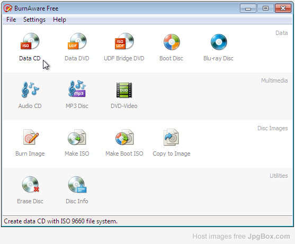The image size is (295, 244).
Task: Open the Erase Disc icon
Action: click(31, 184)
